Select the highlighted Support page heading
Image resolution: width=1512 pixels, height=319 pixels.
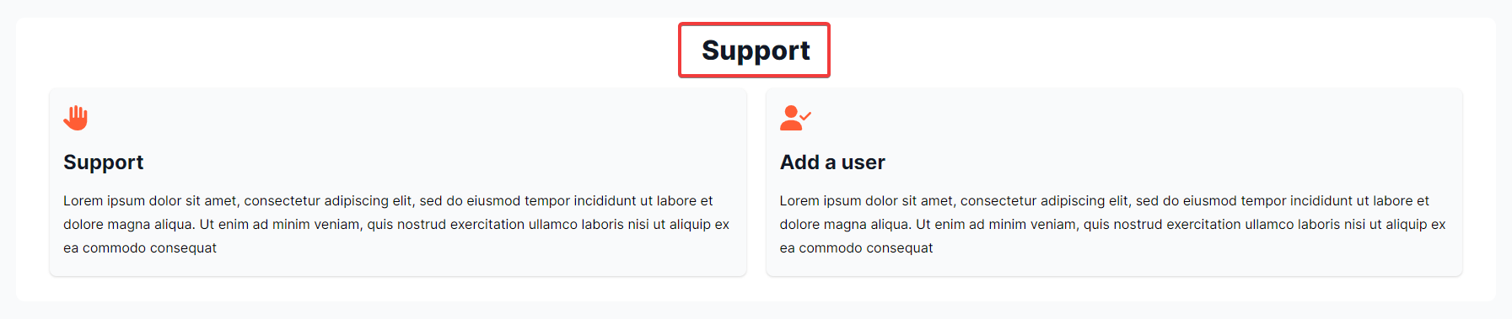click(756, 51)
